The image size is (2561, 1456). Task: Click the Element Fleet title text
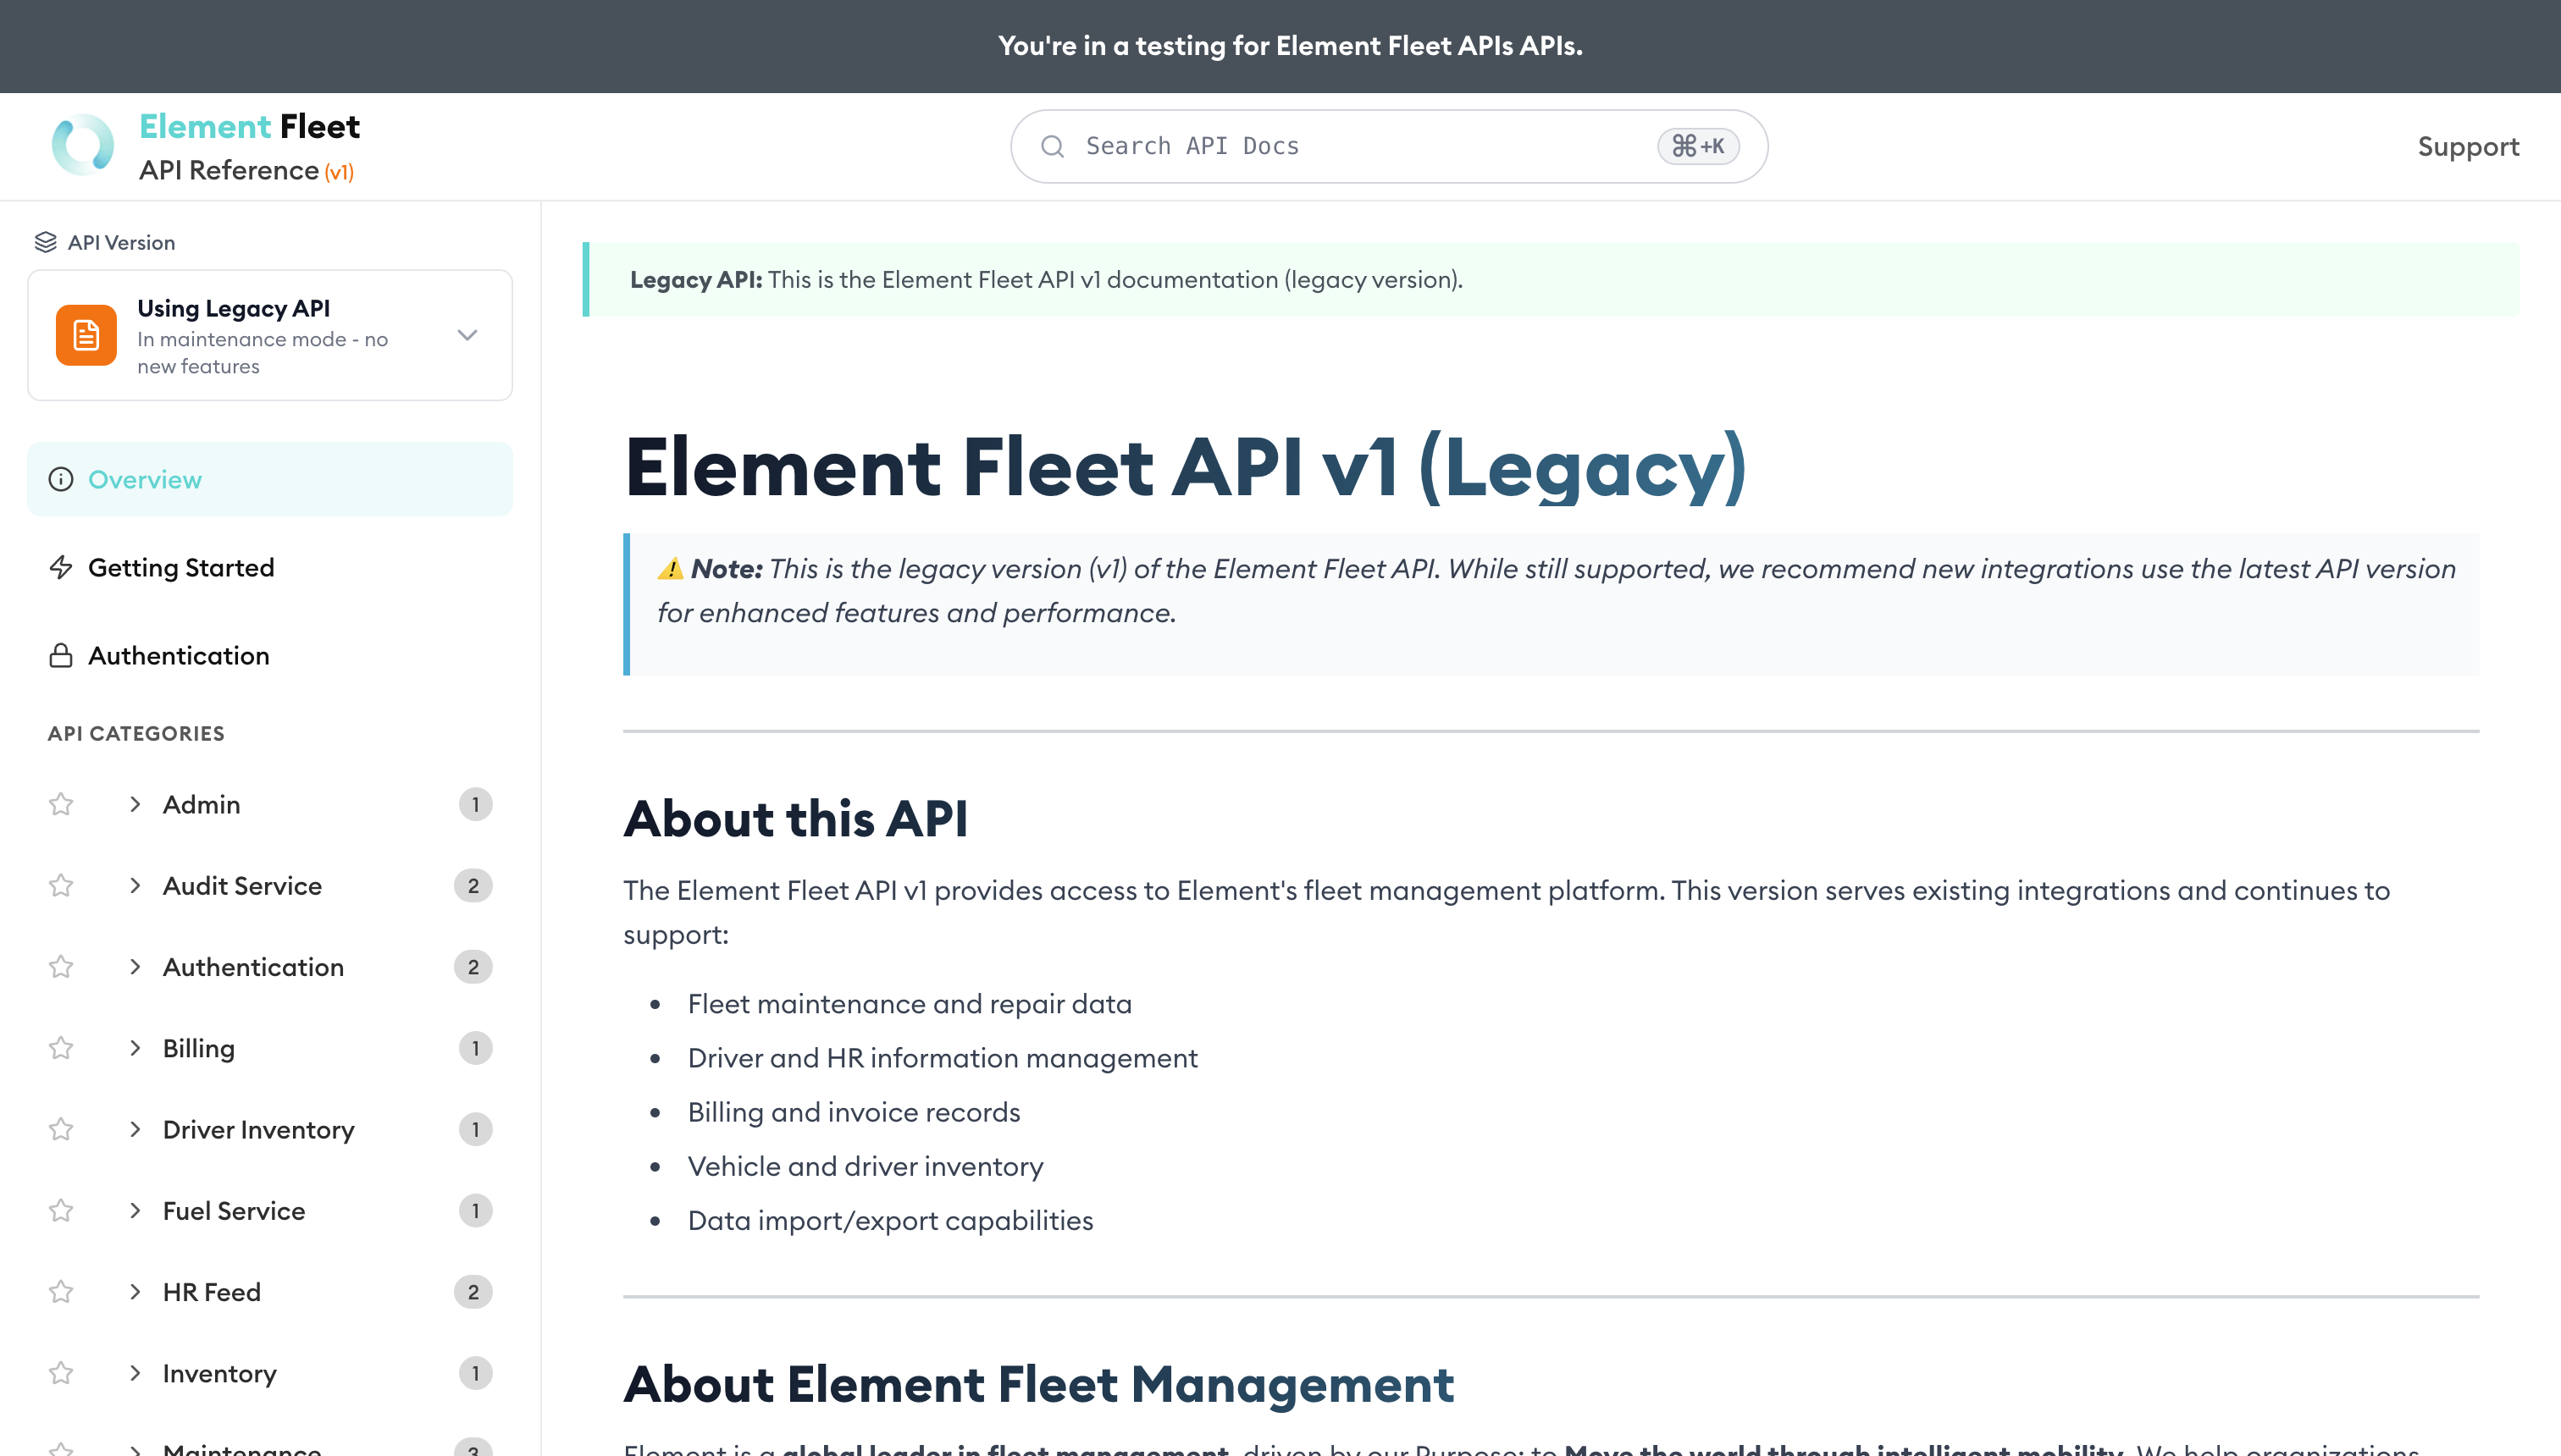pyautogui.click(x=249, y=126)
